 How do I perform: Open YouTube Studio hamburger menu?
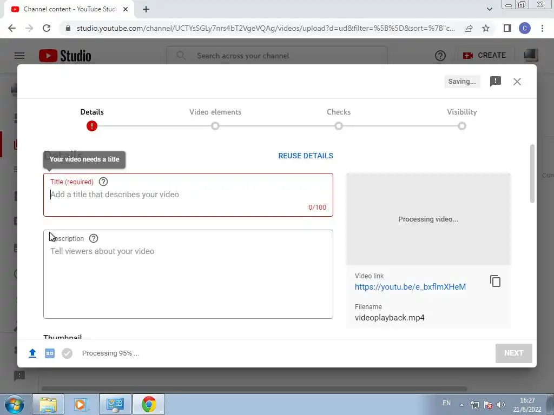click(x=19, y=56)
